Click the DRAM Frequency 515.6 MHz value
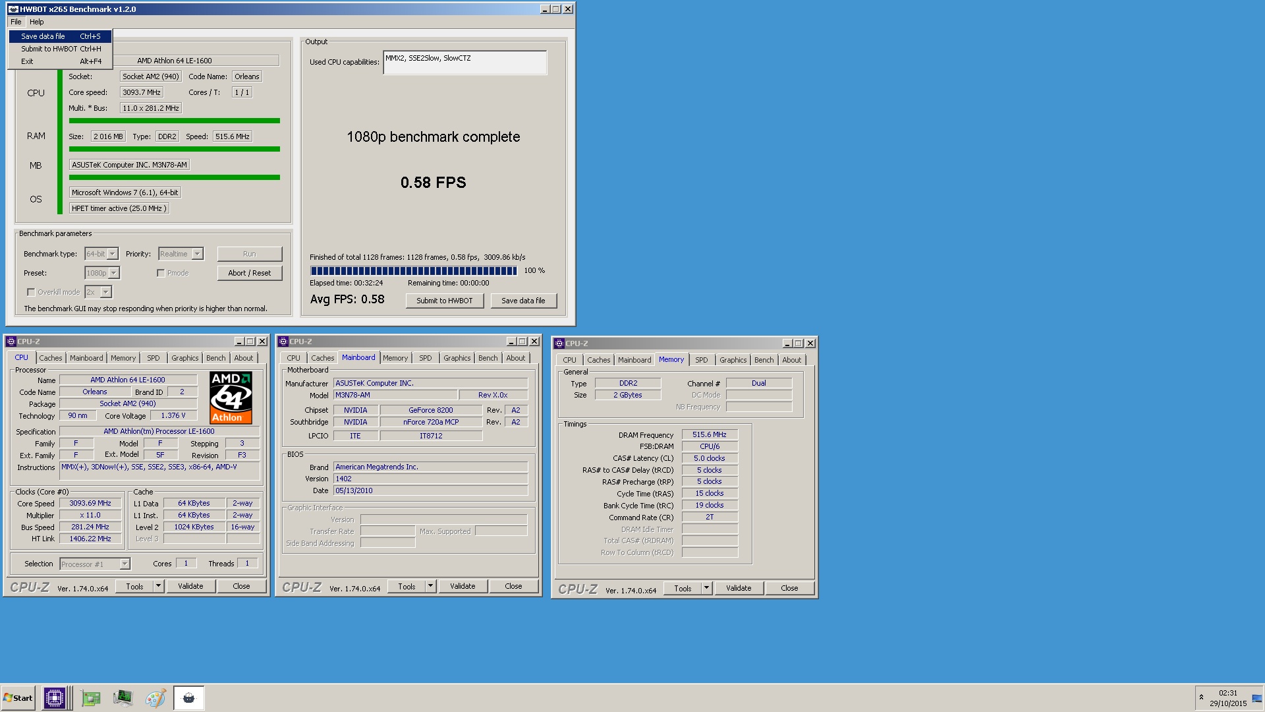Screen dimensions: 1265x712 point(710,435)
